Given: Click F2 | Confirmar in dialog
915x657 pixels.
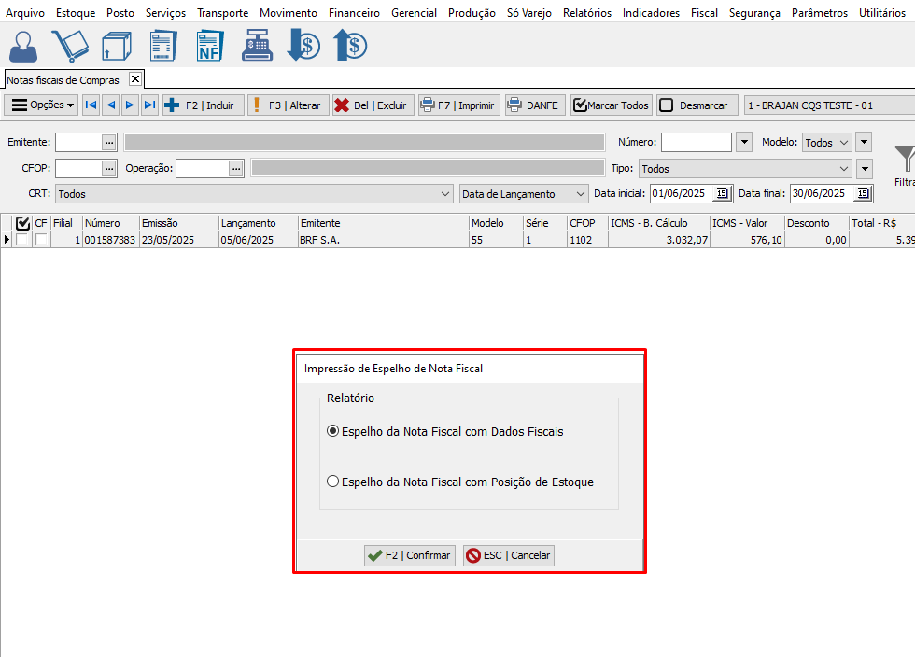Looking at the screenshot, I should (410, 555).
